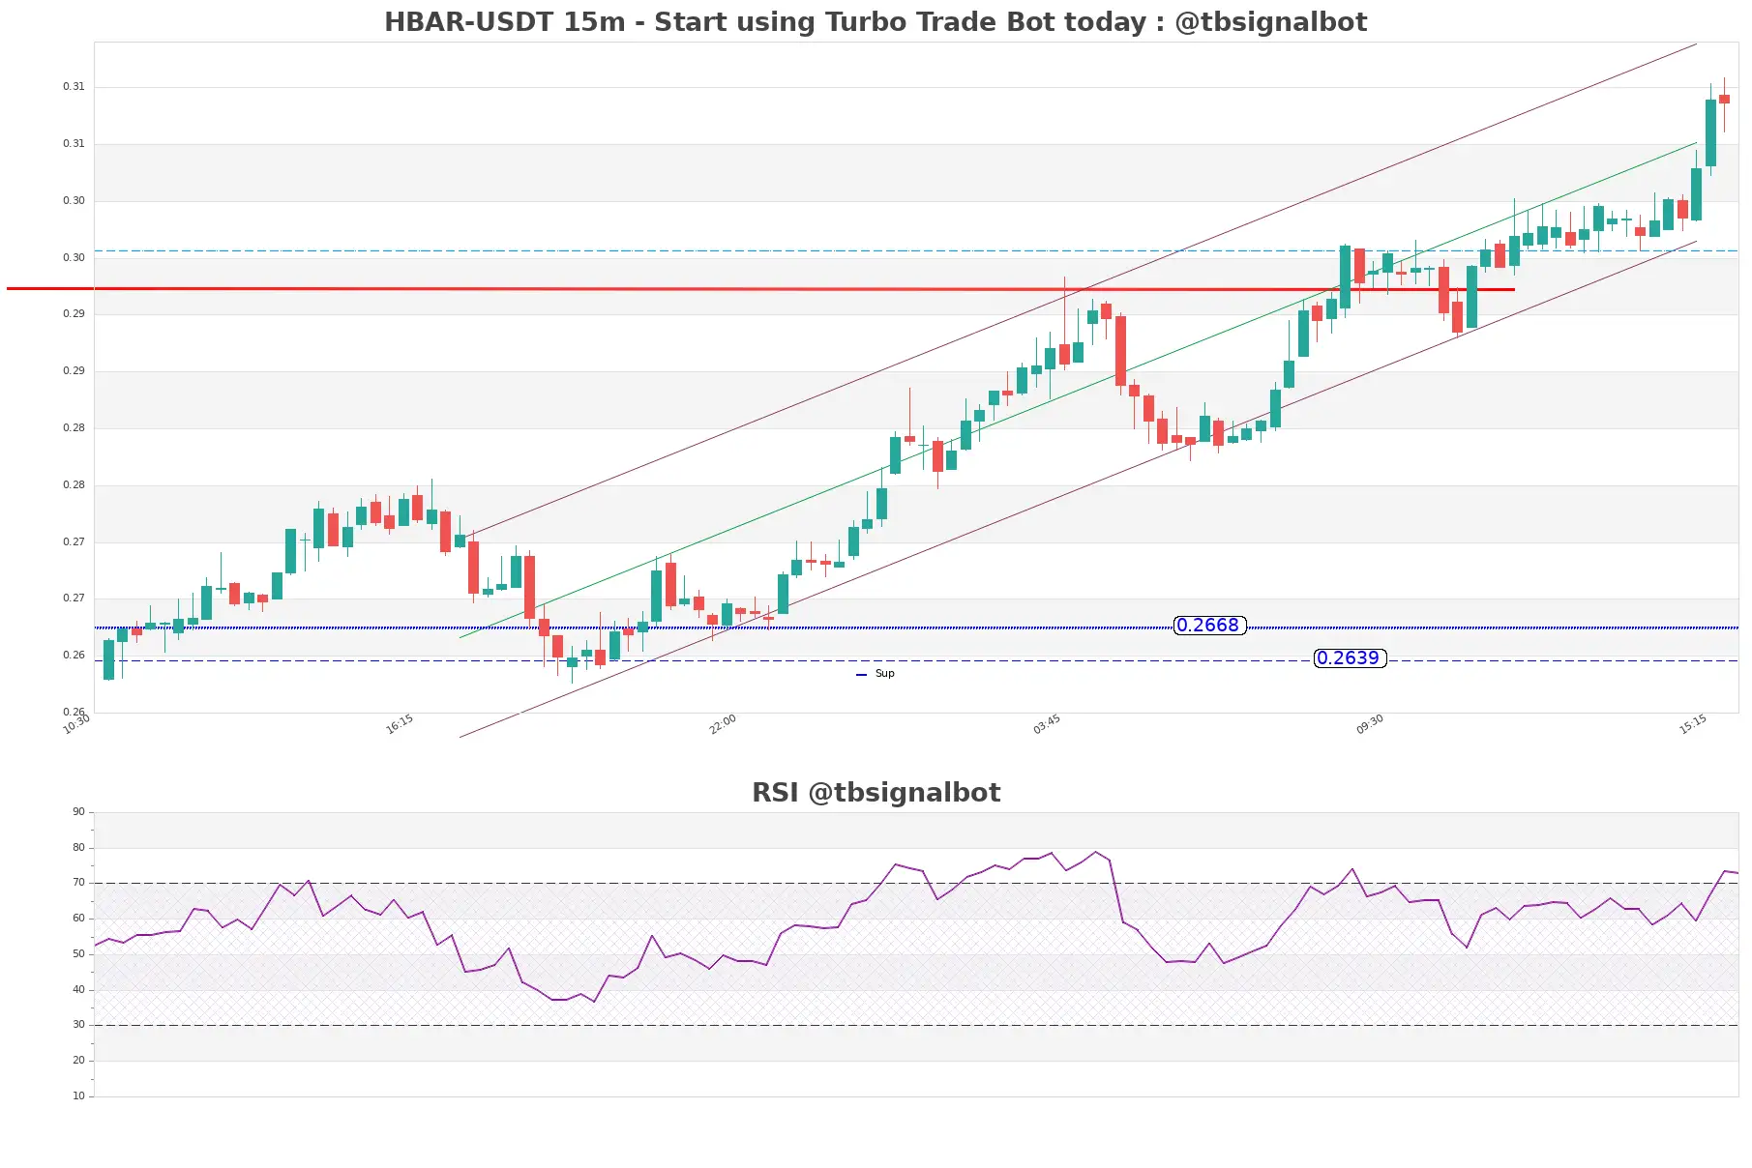Click the blue dash marker beside Sup legend

coord(861,675)
